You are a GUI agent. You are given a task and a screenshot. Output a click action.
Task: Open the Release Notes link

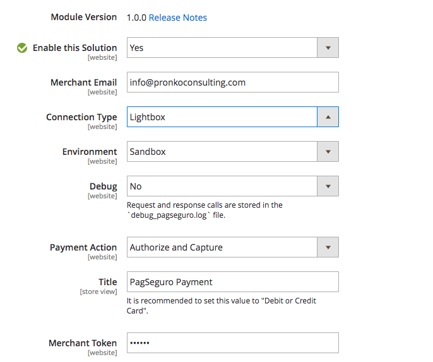click(178, 18)
